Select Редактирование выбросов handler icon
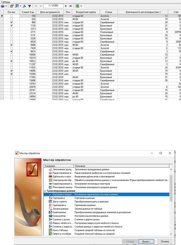 [50, 173]
